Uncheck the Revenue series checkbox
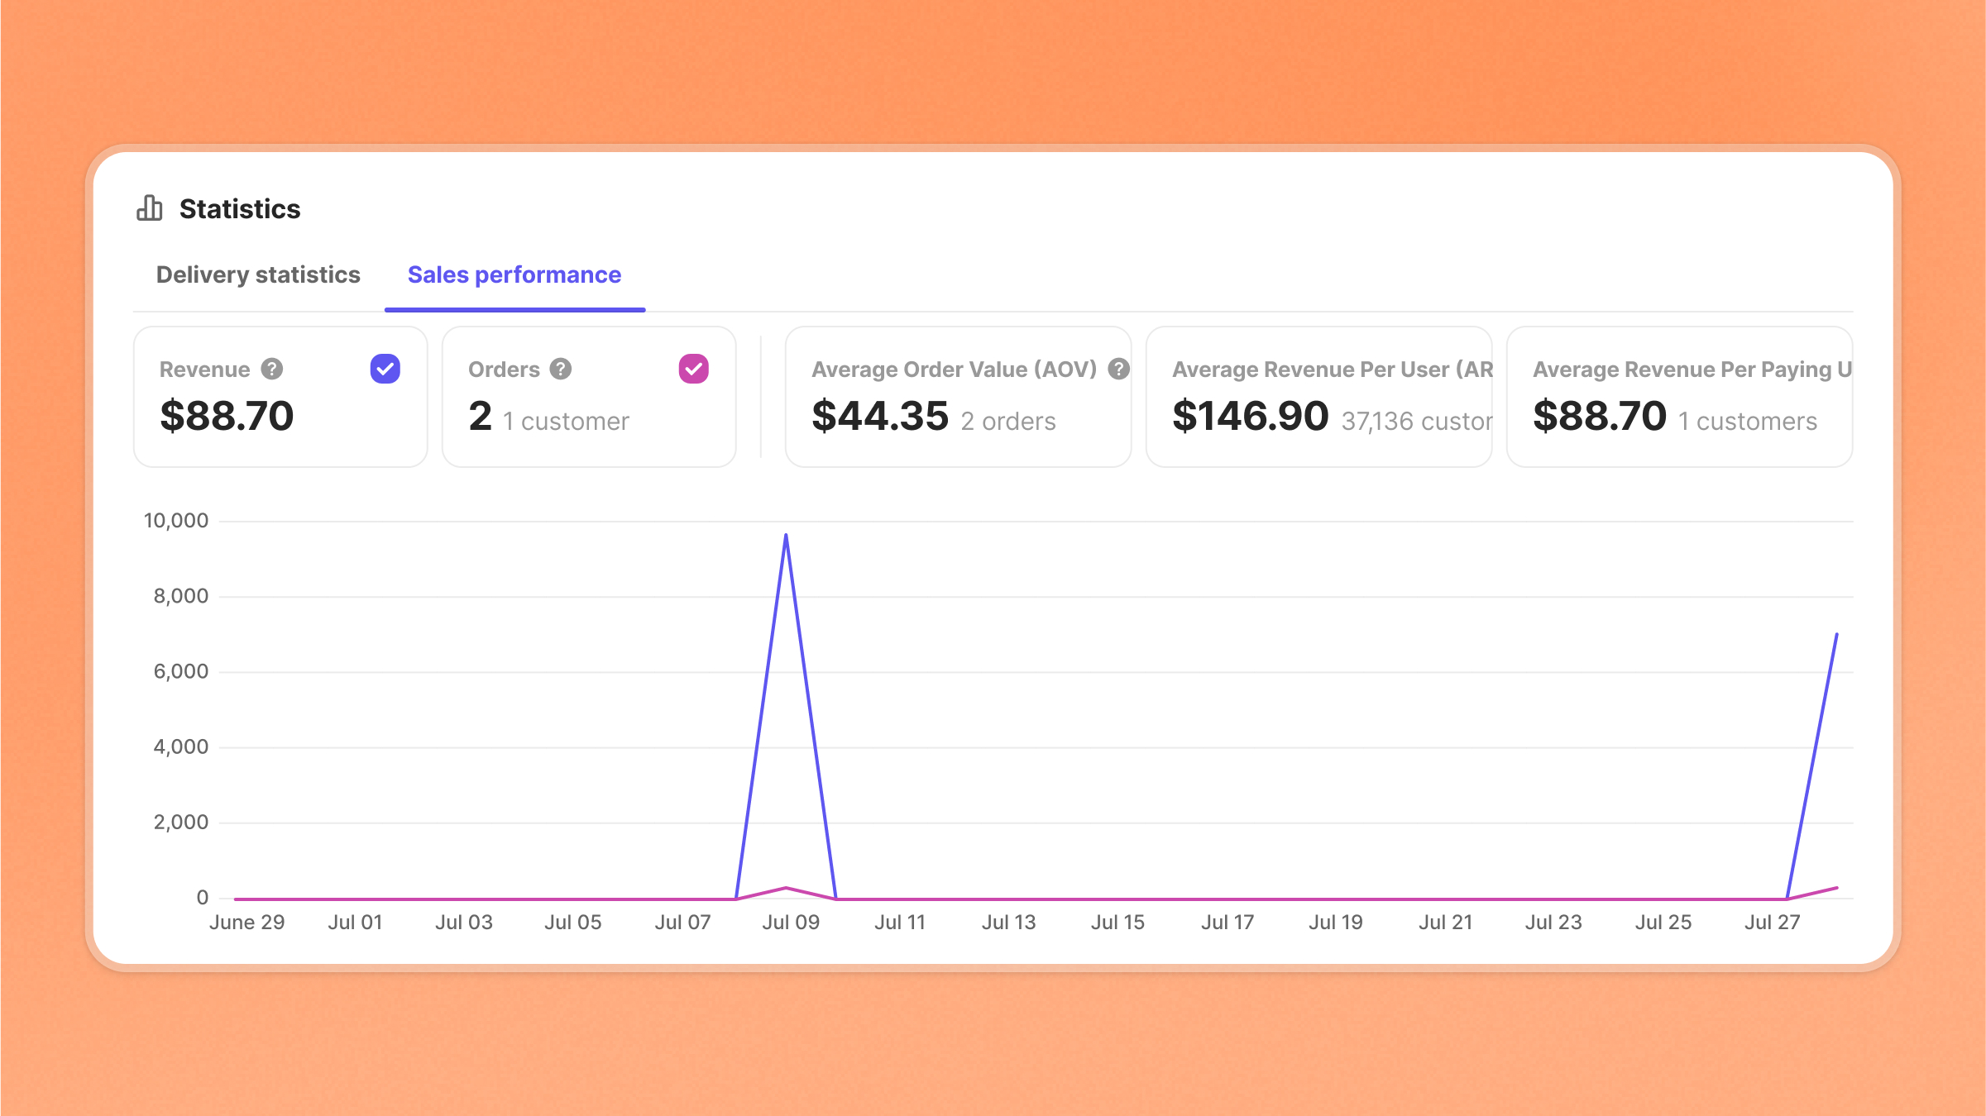The height and width of the screenshot is (1116, 1986). (385, 369)
